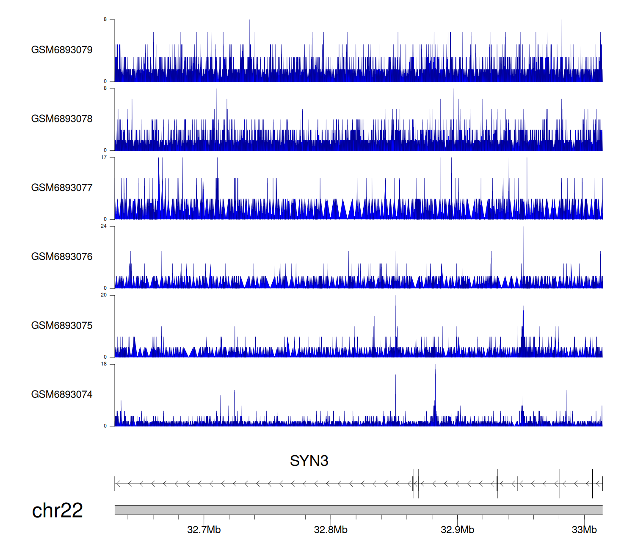Click the chr22 chromosome label

click(57, 510)
